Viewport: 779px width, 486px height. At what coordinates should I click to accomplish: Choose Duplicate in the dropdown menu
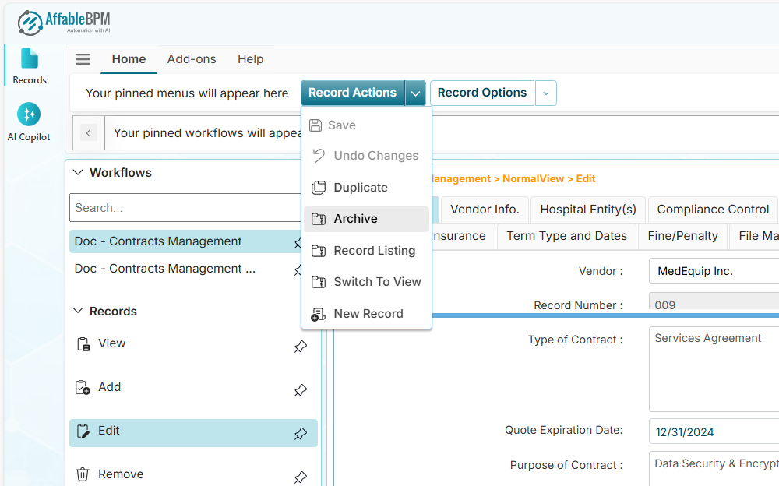tap(360, 188)
